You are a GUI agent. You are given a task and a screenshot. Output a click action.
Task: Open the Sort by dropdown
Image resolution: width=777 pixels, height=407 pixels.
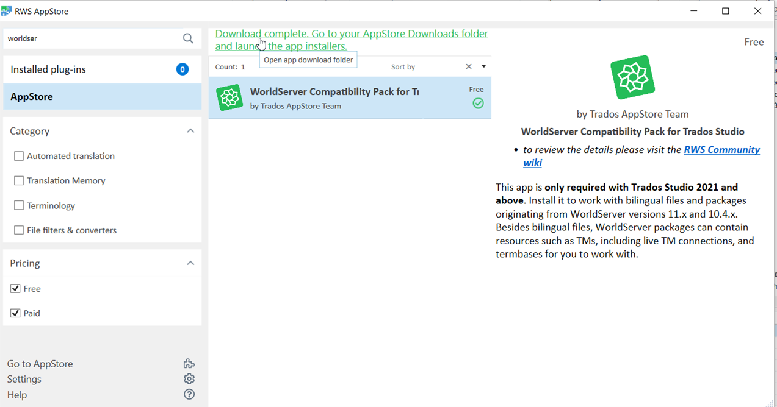pyautogui.click(x=483, y=66)
